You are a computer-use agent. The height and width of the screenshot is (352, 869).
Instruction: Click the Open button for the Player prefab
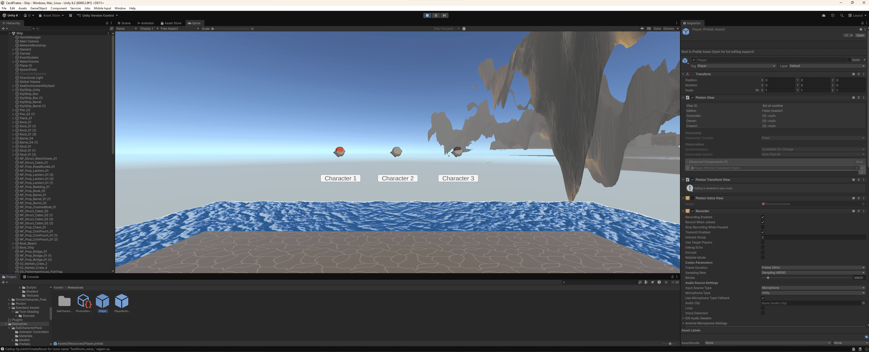tap(860, 35)
